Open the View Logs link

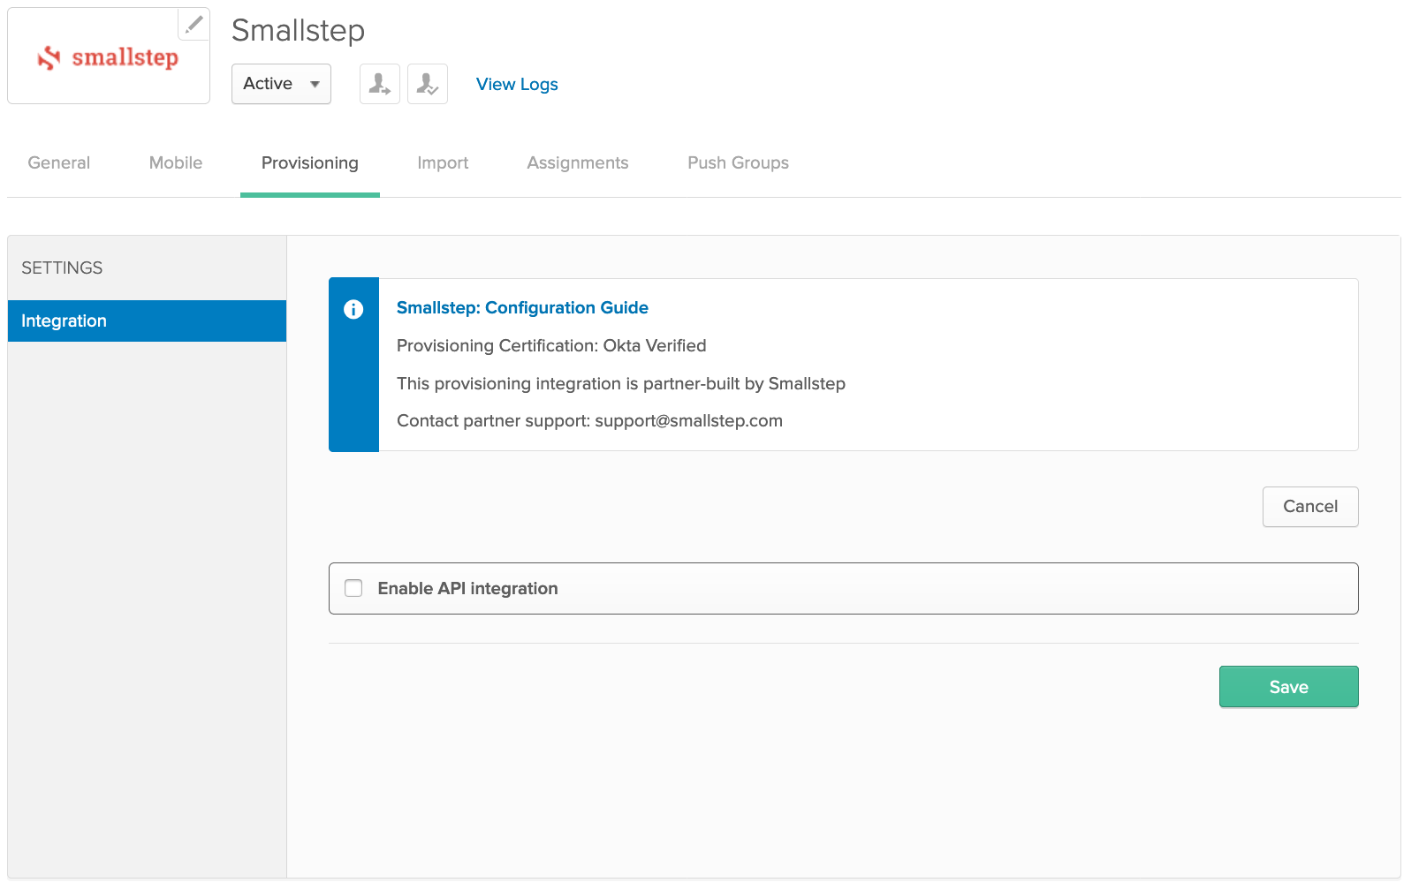(517, 84)
